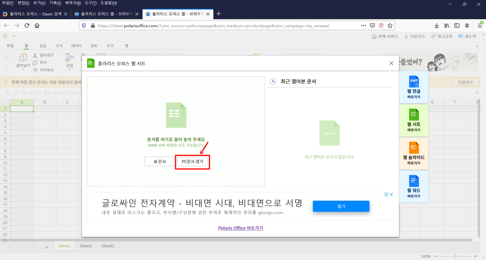Reload the current page
Screen dimensions: 486x260
[27, 25]
